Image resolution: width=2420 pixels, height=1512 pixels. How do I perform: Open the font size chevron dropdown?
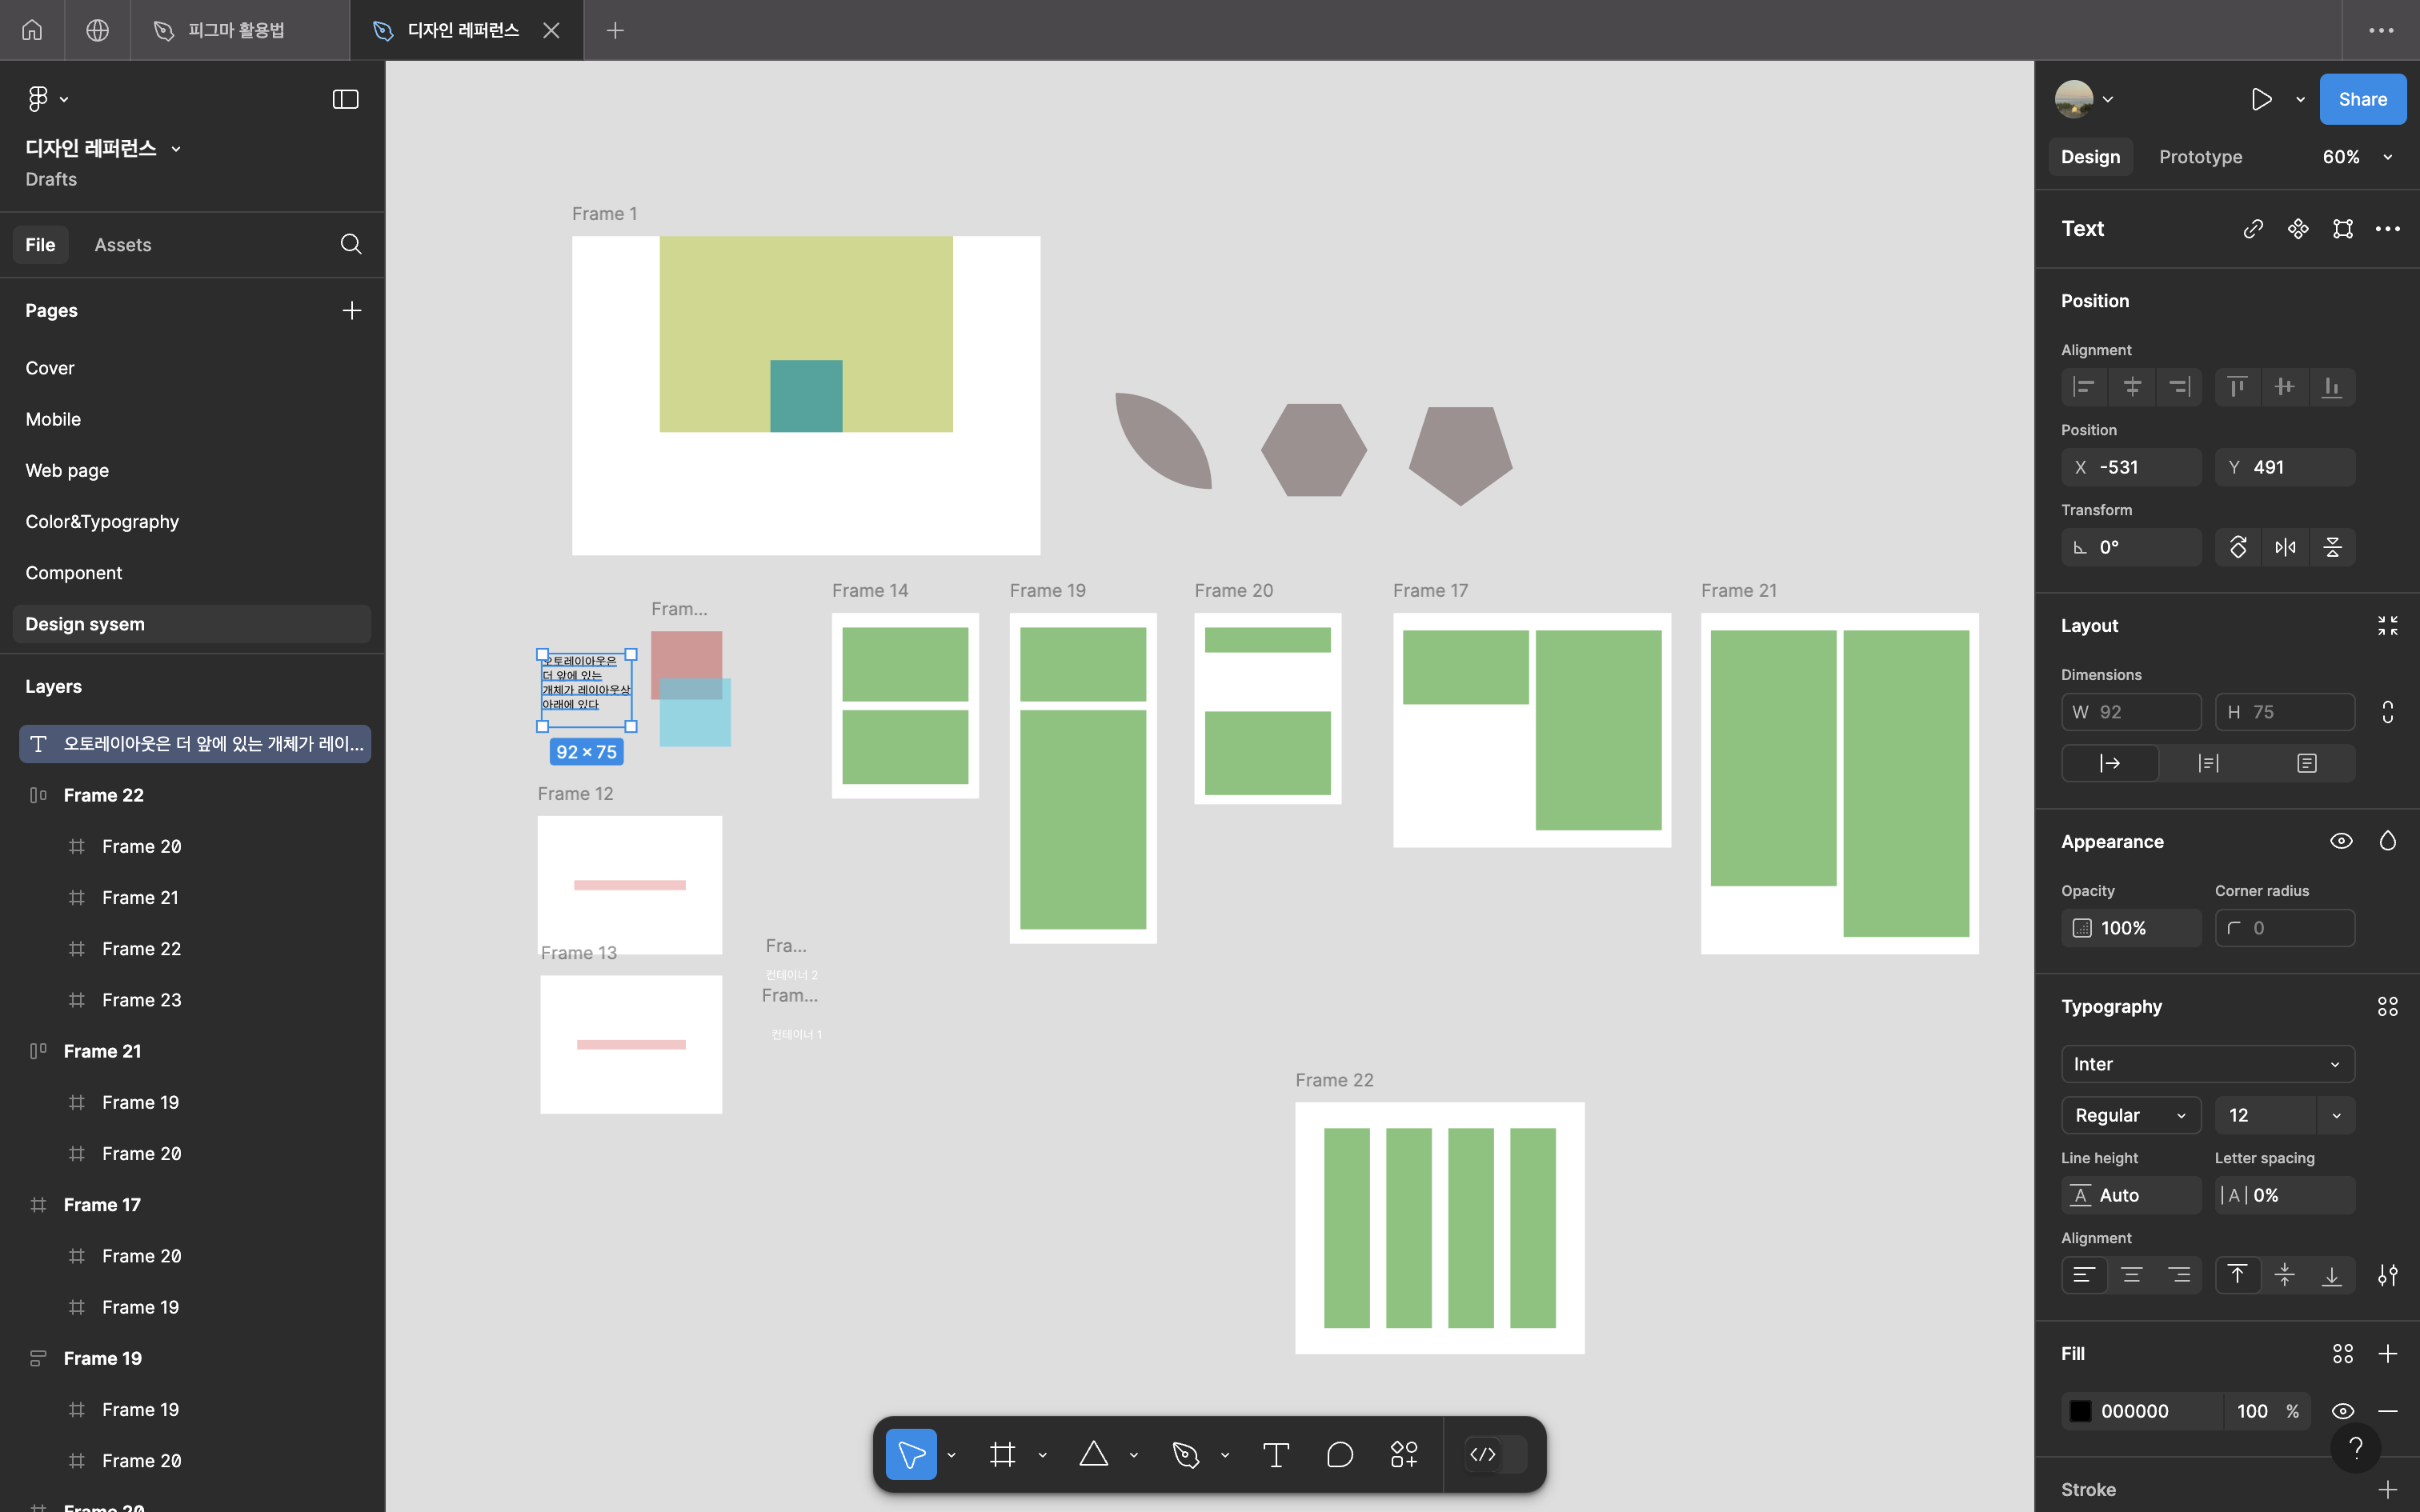(2336, 1115)
